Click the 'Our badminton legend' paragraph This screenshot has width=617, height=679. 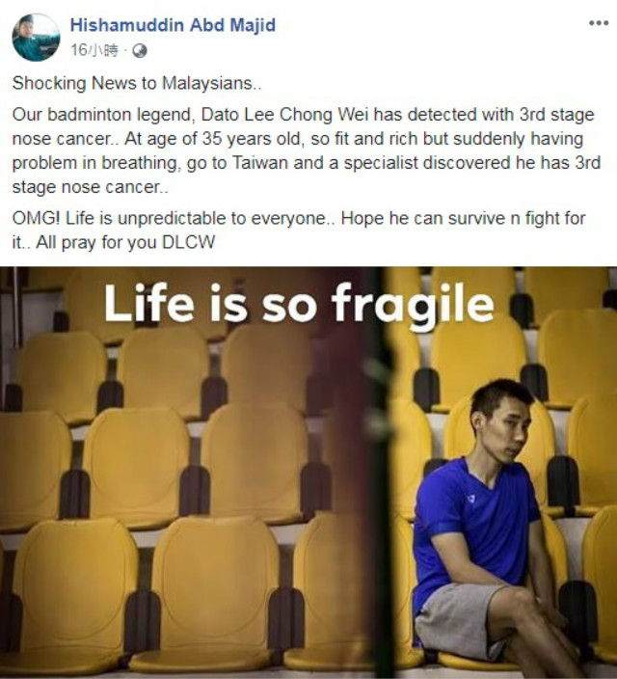[x=307, y=150]
